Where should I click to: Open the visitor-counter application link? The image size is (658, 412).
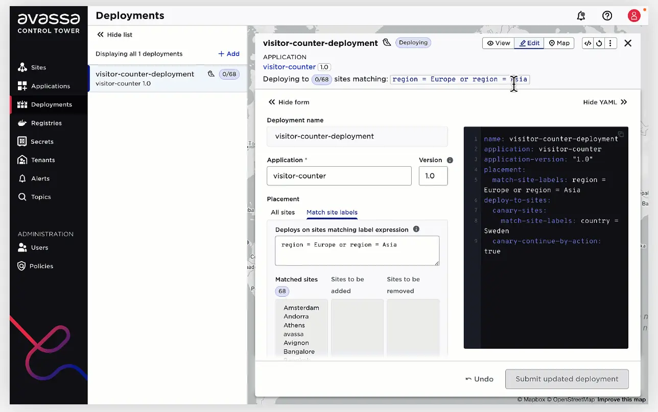[x=289, y=67]
